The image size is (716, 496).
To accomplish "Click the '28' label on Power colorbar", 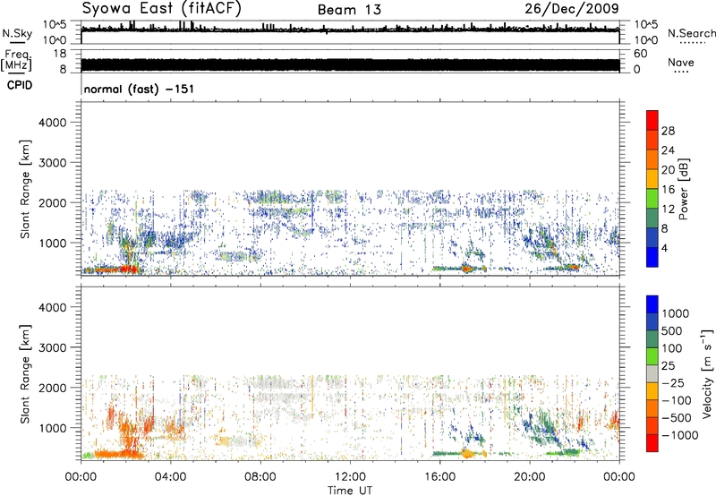I will [668, 131].
